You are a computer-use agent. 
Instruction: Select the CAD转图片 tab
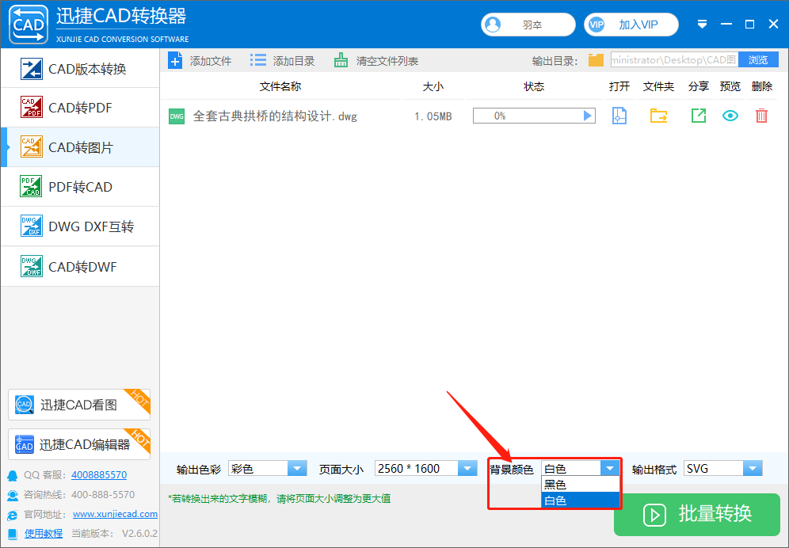pyautogui.click(x=81, y=147)
